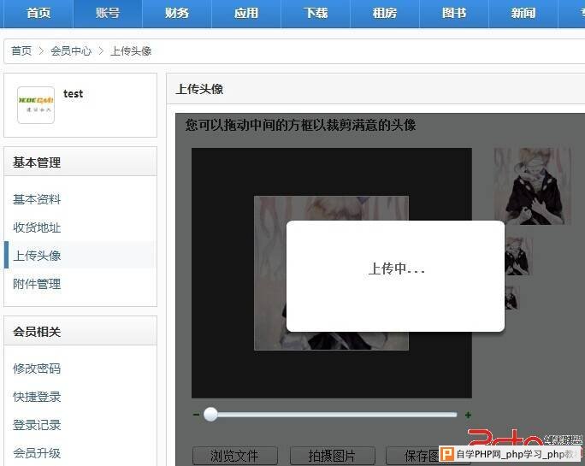Viewport: 585px width, 466px height.
Task: Open 收货地址 in the sidebar
Action: tap(37, 227)
